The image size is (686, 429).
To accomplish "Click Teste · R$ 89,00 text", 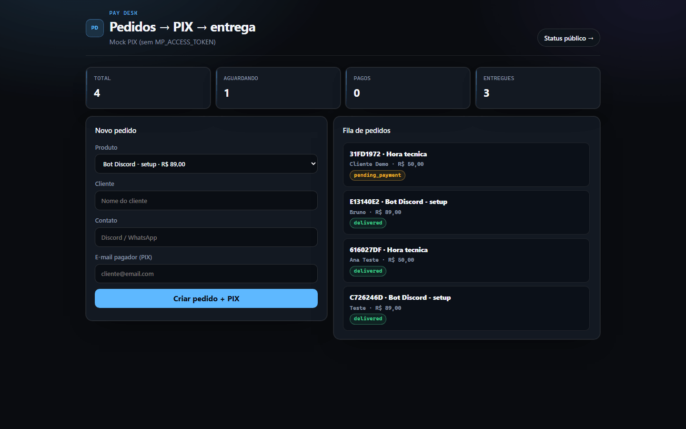I will [x=375, y=308].
